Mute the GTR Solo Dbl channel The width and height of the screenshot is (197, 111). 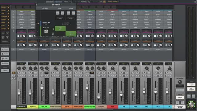(24, 76)
